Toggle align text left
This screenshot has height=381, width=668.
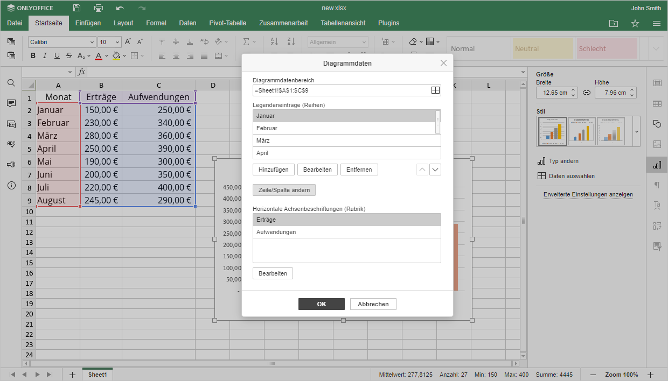tap(162, 55)
